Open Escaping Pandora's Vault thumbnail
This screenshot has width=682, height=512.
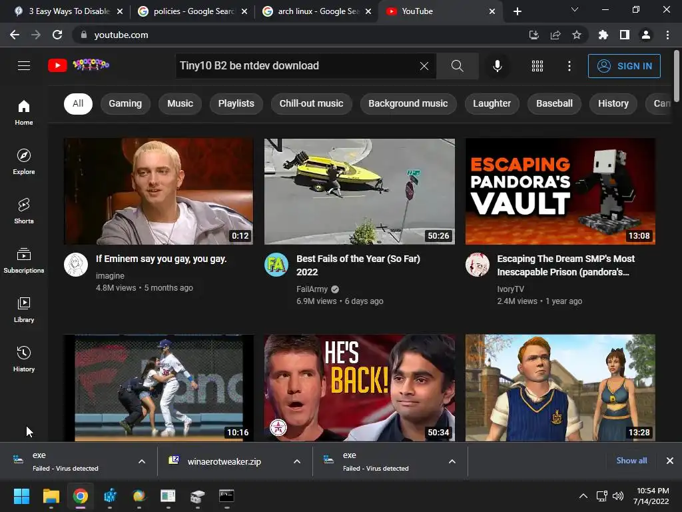pos(560,191)
